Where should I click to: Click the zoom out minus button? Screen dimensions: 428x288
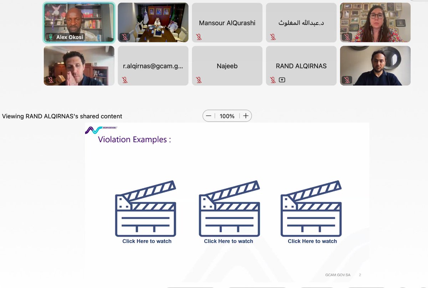click(x=209, y=116)
